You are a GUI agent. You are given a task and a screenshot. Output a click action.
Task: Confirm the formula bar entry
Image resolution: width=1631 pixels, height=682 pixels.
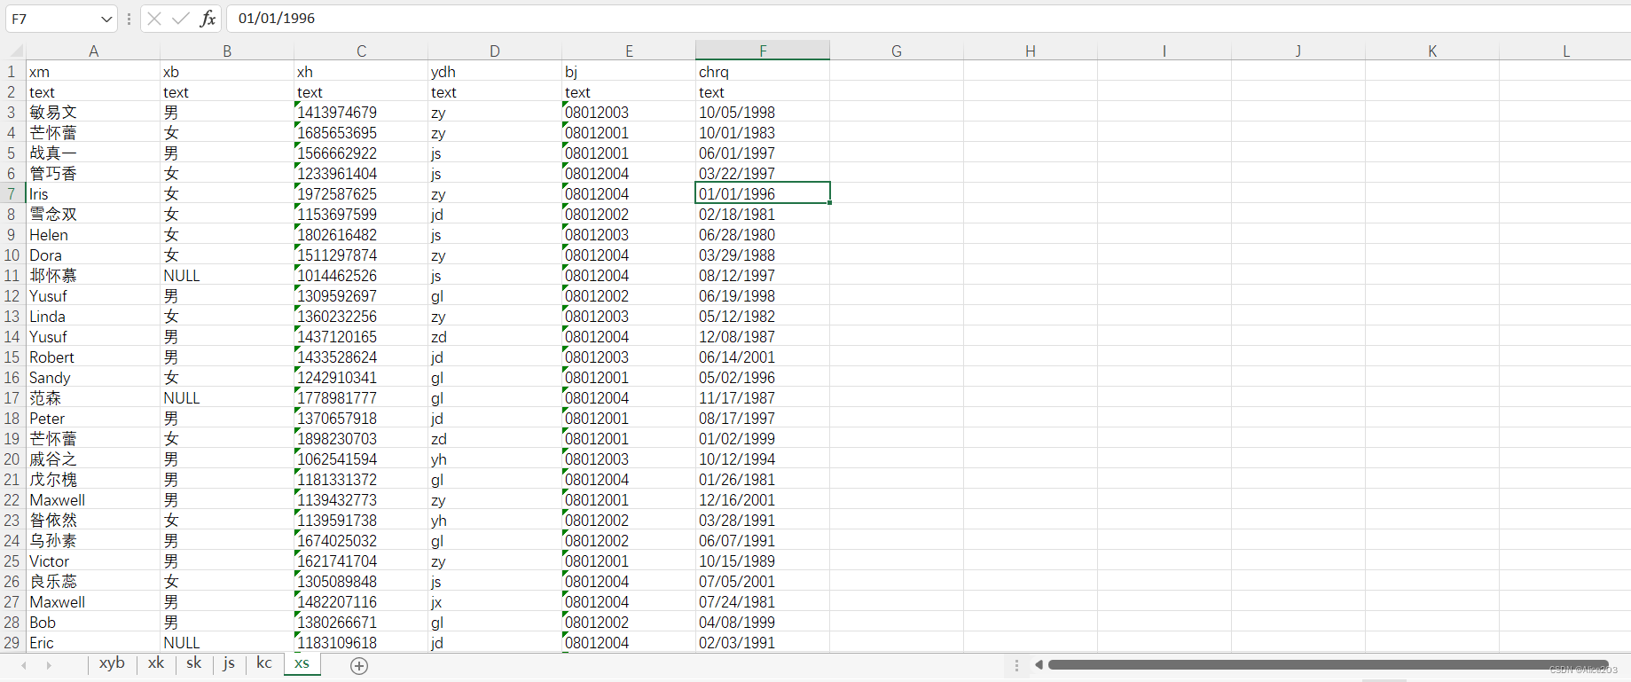point(181,19)
